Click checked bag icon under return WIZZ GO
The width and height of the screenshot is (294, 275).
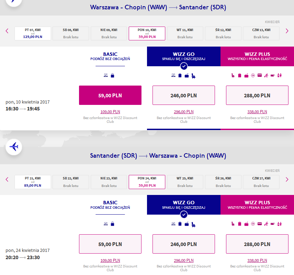[180, 224]
